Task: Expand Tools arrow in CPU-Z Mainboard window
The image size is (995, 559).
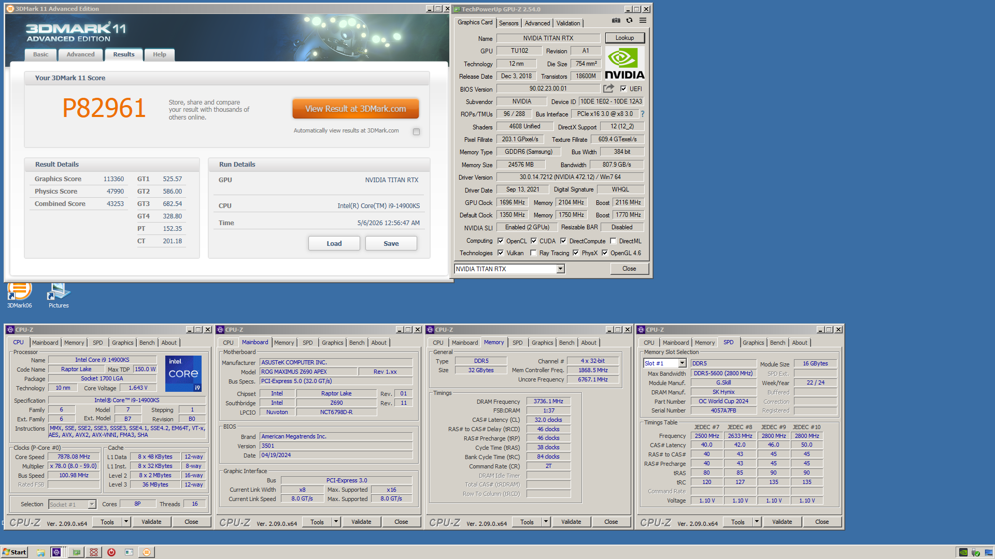Action: coord(336,522)
